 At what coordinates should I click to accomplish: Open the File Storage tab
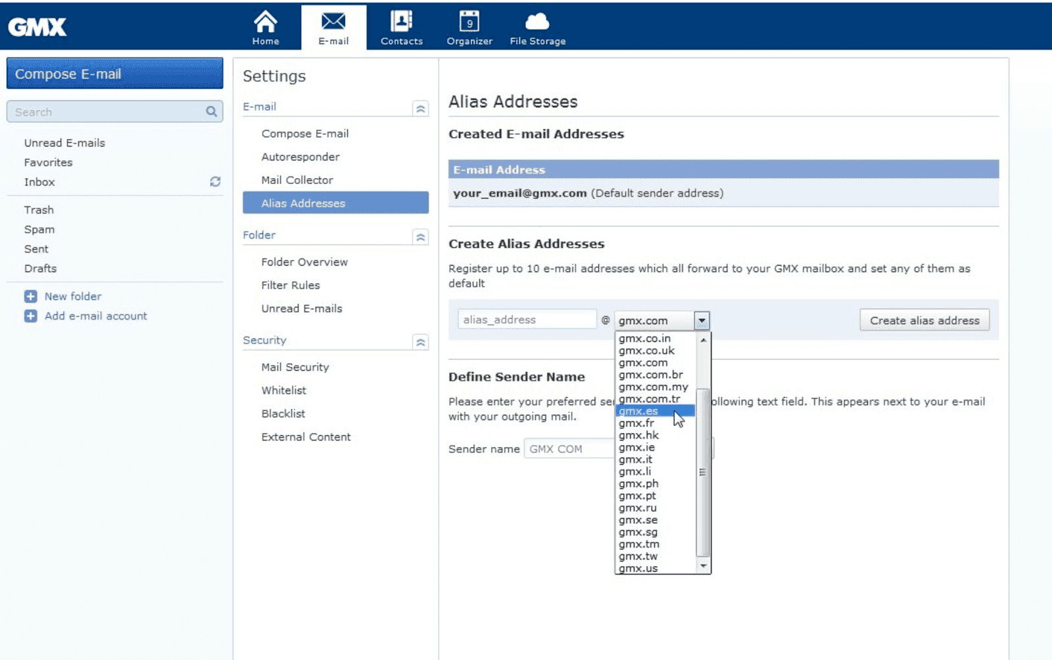(x=537, y=28)
